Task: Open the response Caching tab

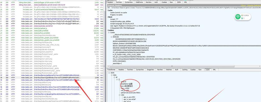Action: pyautogui.click(x=185, y=70)
